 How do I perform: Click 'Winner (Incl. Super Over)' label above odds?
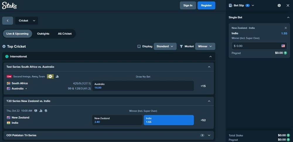pyautogui.click(x=143, y=111)
